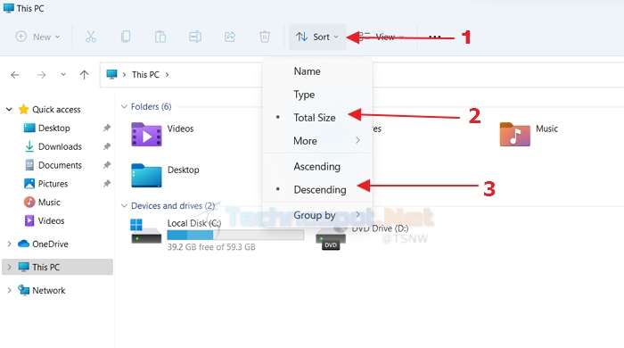Select This PC in the sidebar
Viewport: 624px width, 348px height.
pyautogui.click(x=57, y=267)
